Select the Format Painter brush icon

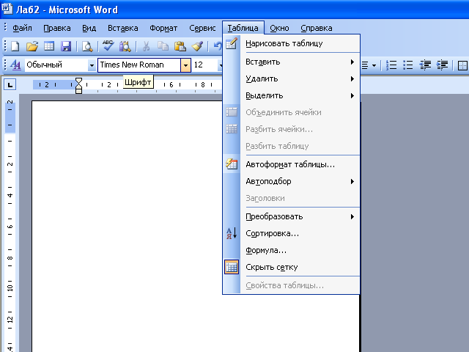coord(197,46)
